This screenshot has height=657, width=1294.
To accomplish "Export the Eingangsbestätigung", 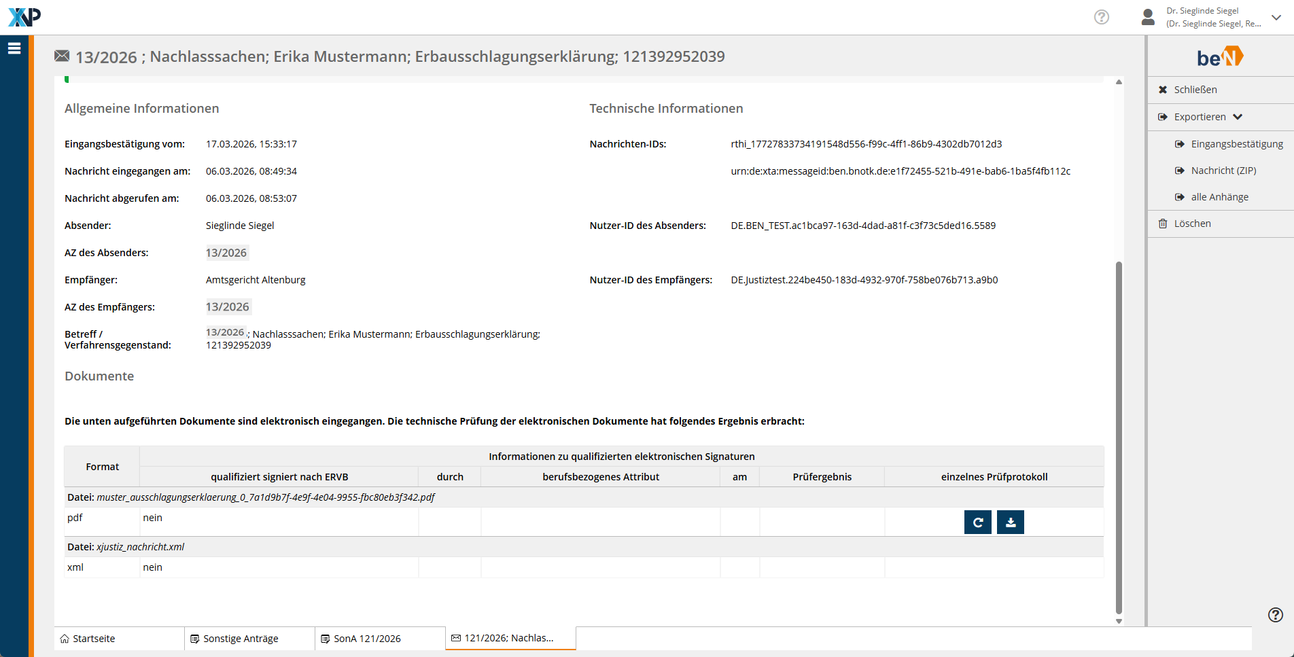I will (1236, 144).
